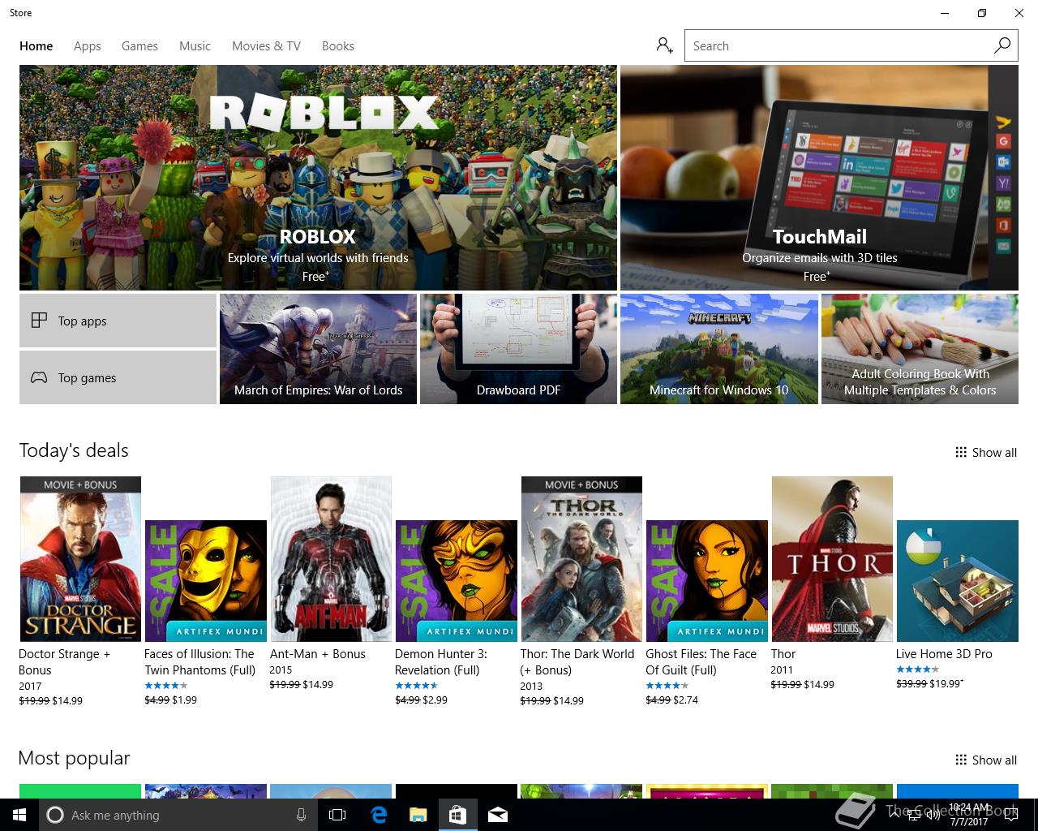1038x831 pixels.
Task: Switch to the Home tab
Action: [36, 46]
